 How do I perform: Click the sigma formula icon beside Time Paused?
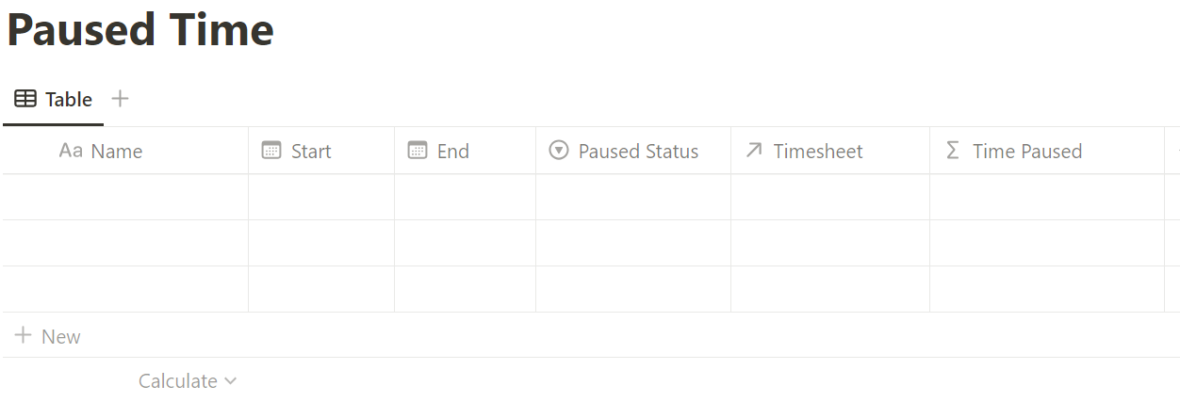pos(952,151)
